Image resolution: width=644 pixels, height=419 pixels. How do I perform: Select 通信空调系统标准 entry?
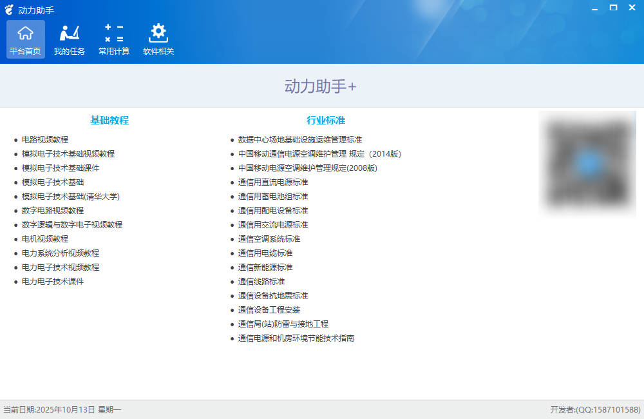(x=269, y=239)
